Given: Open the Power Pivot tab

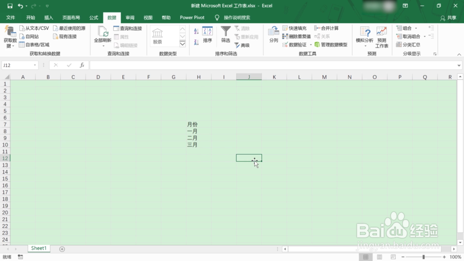Looking at the screenshot, I should pos(192,18).
